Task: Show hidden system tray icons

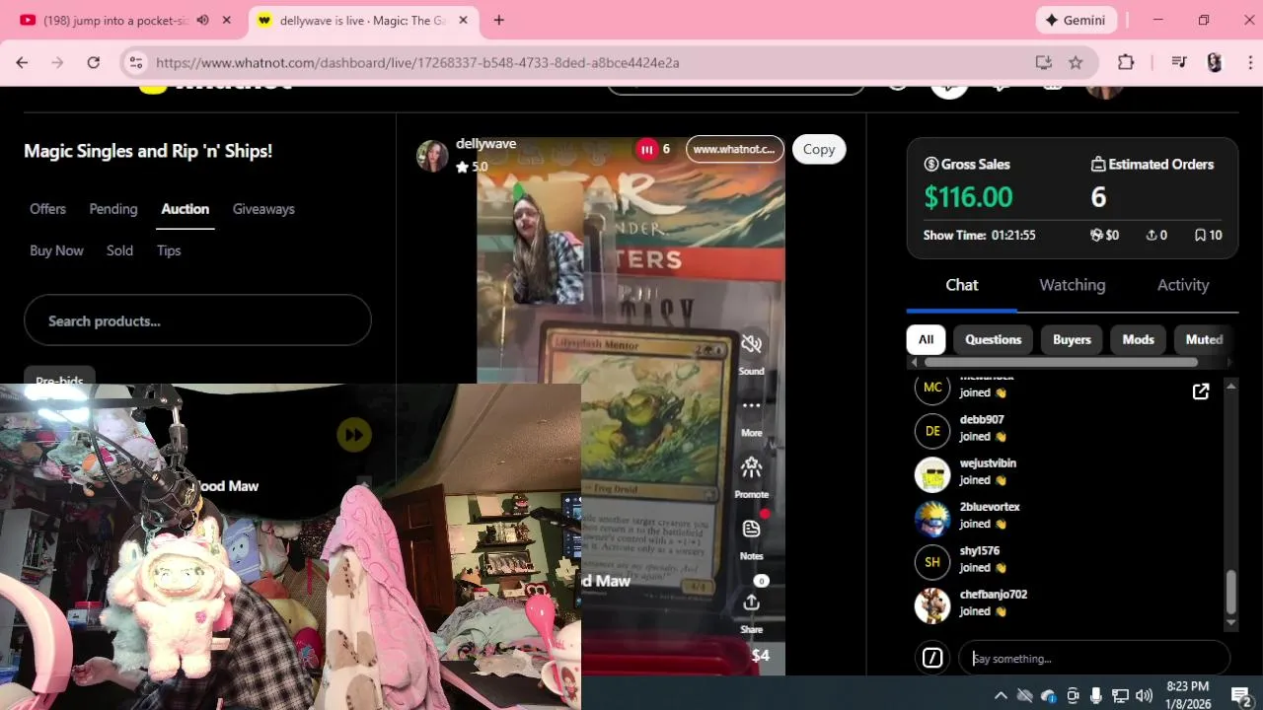Action: (1000, 695)
